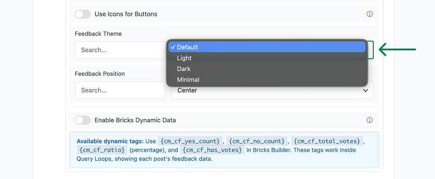
Task: Select Minimal theme option
Action: 267,80
